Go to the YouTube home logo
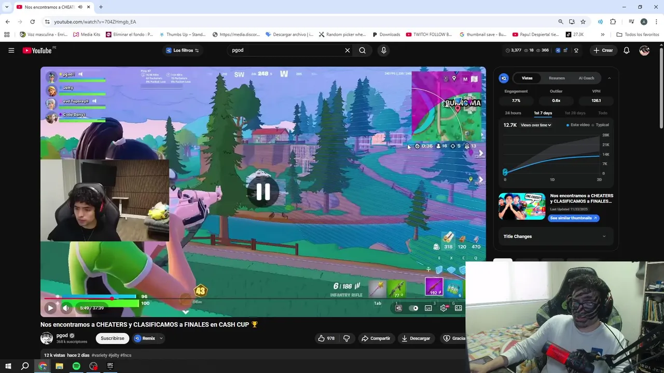This screenshot has width=664, height=373. point(37,50)
